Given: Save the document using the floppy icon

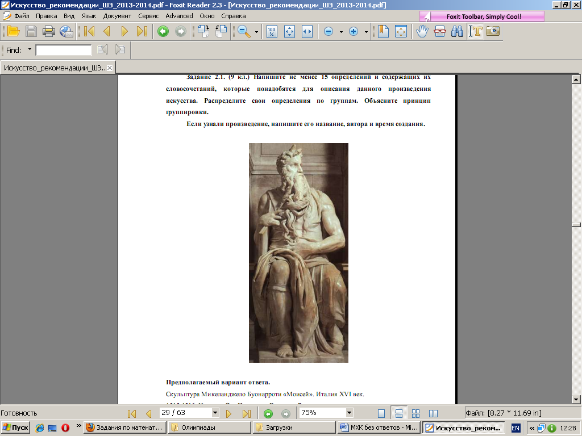Looking at the screenshot, I should tap(31, 32).
